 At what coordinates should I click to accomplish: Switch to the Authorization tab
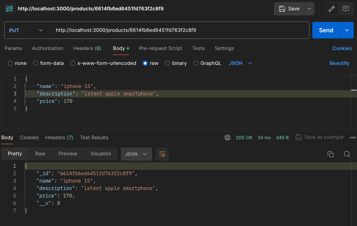(47, 48)
